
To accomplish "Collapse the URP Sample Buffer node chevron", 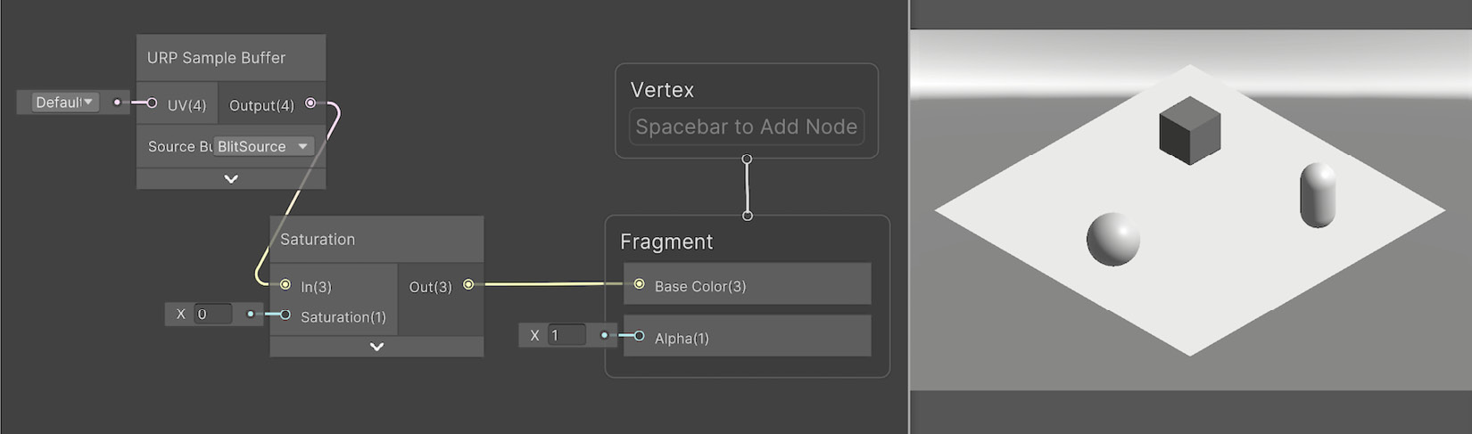I will 231,179.
